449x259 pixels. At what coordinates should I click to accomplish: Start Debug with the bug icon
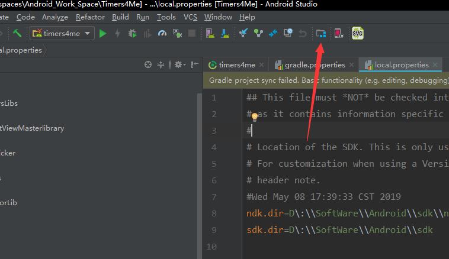coord(132,34)
